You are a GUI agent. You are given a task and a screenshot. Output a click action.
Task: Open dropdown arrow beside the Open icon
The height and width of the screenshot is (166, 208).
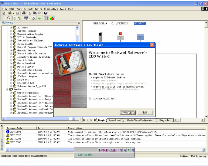pos(14,13)
